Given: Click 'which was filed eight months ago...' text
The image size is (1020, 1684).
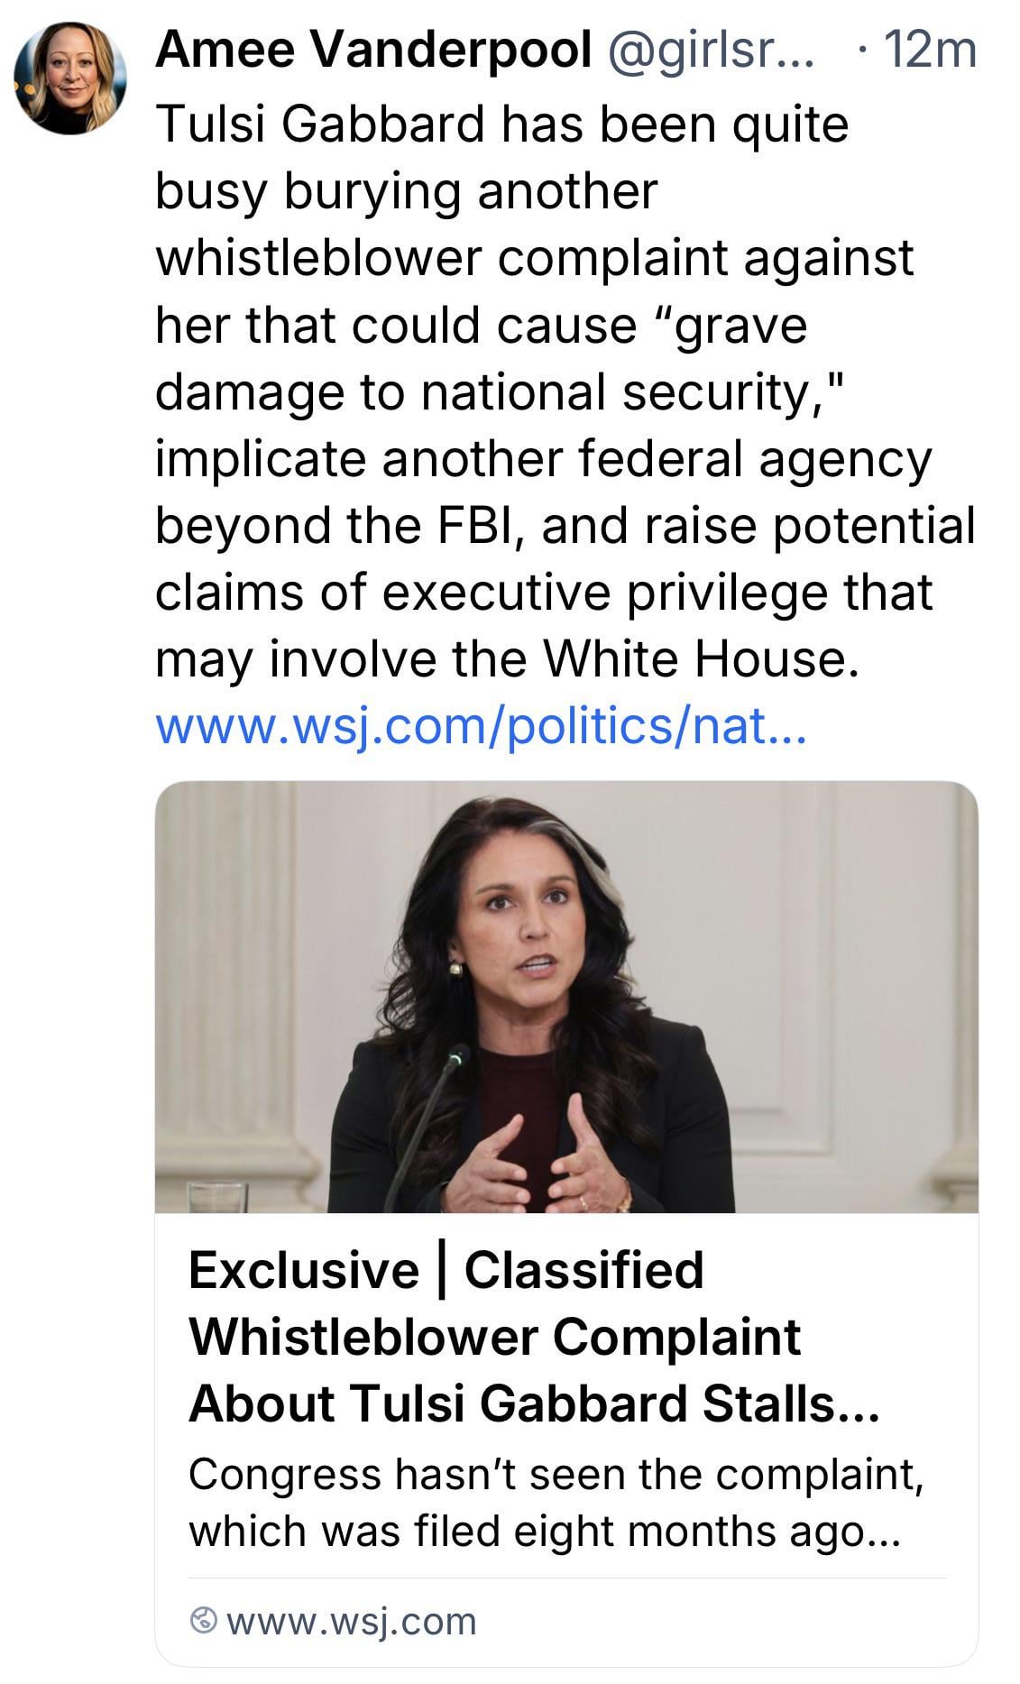Looking at the screenshot, I should point(544,1531).
